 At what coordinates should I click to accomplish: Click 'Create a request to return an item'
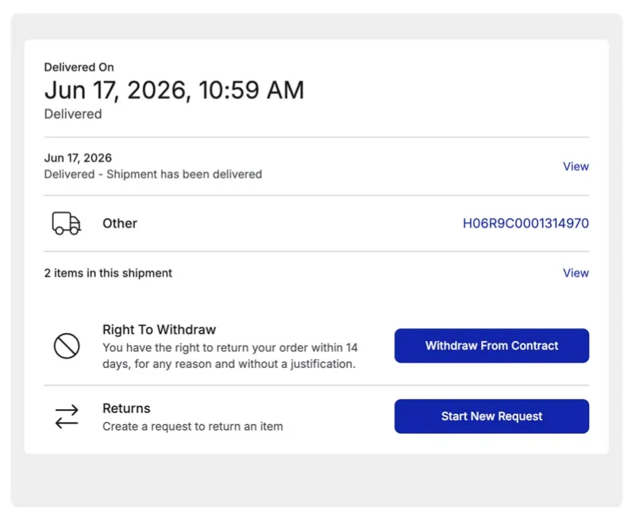click(x=193, y=427)
